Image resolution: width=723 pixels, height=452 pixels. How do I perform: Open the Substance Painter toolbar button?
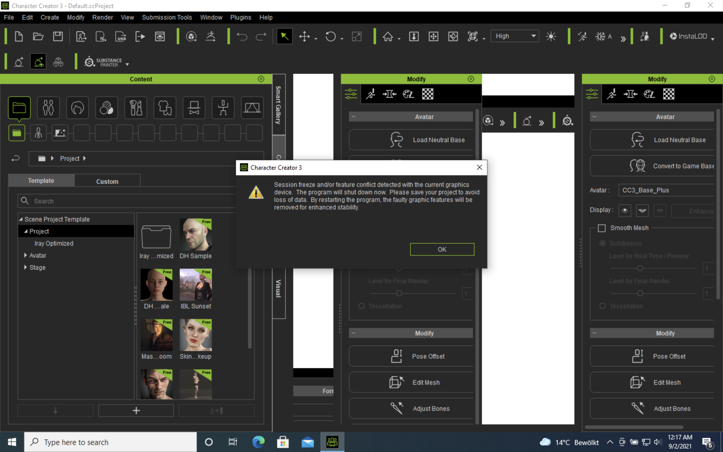click(103, 62)
